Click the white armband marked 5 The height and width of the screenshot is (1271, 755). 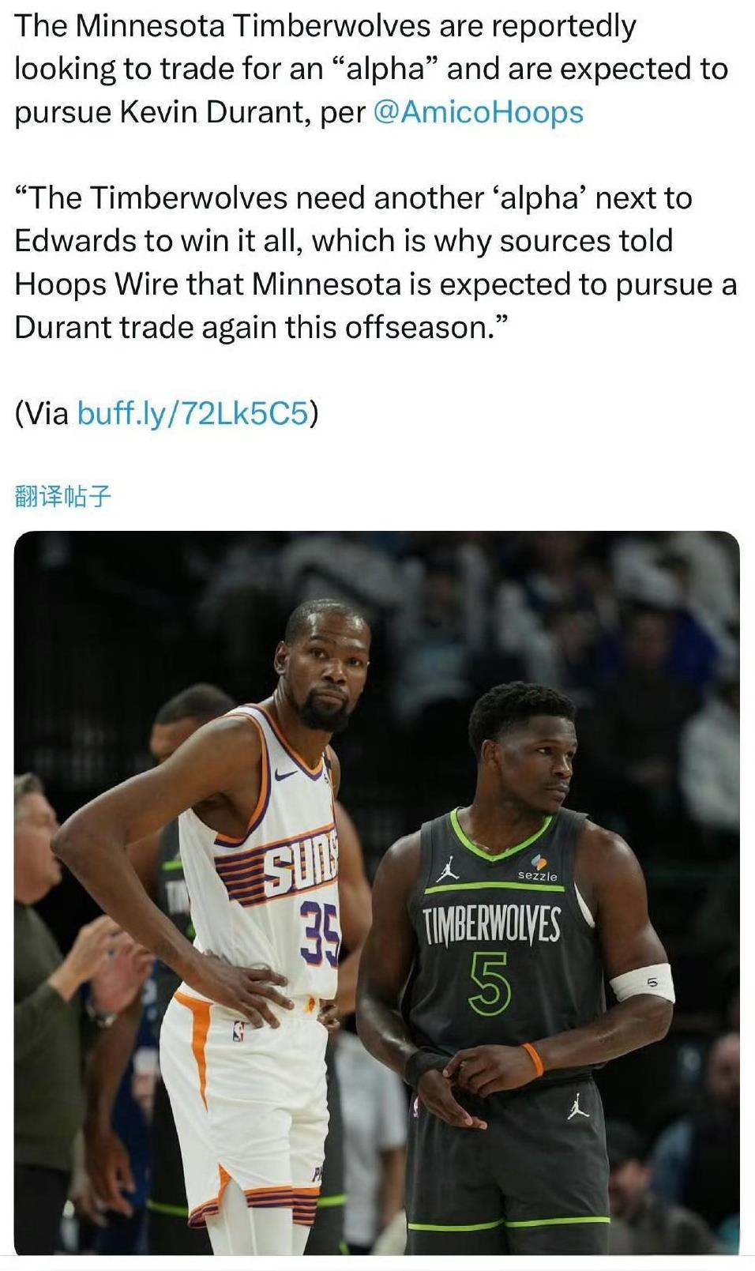point(642,983)
